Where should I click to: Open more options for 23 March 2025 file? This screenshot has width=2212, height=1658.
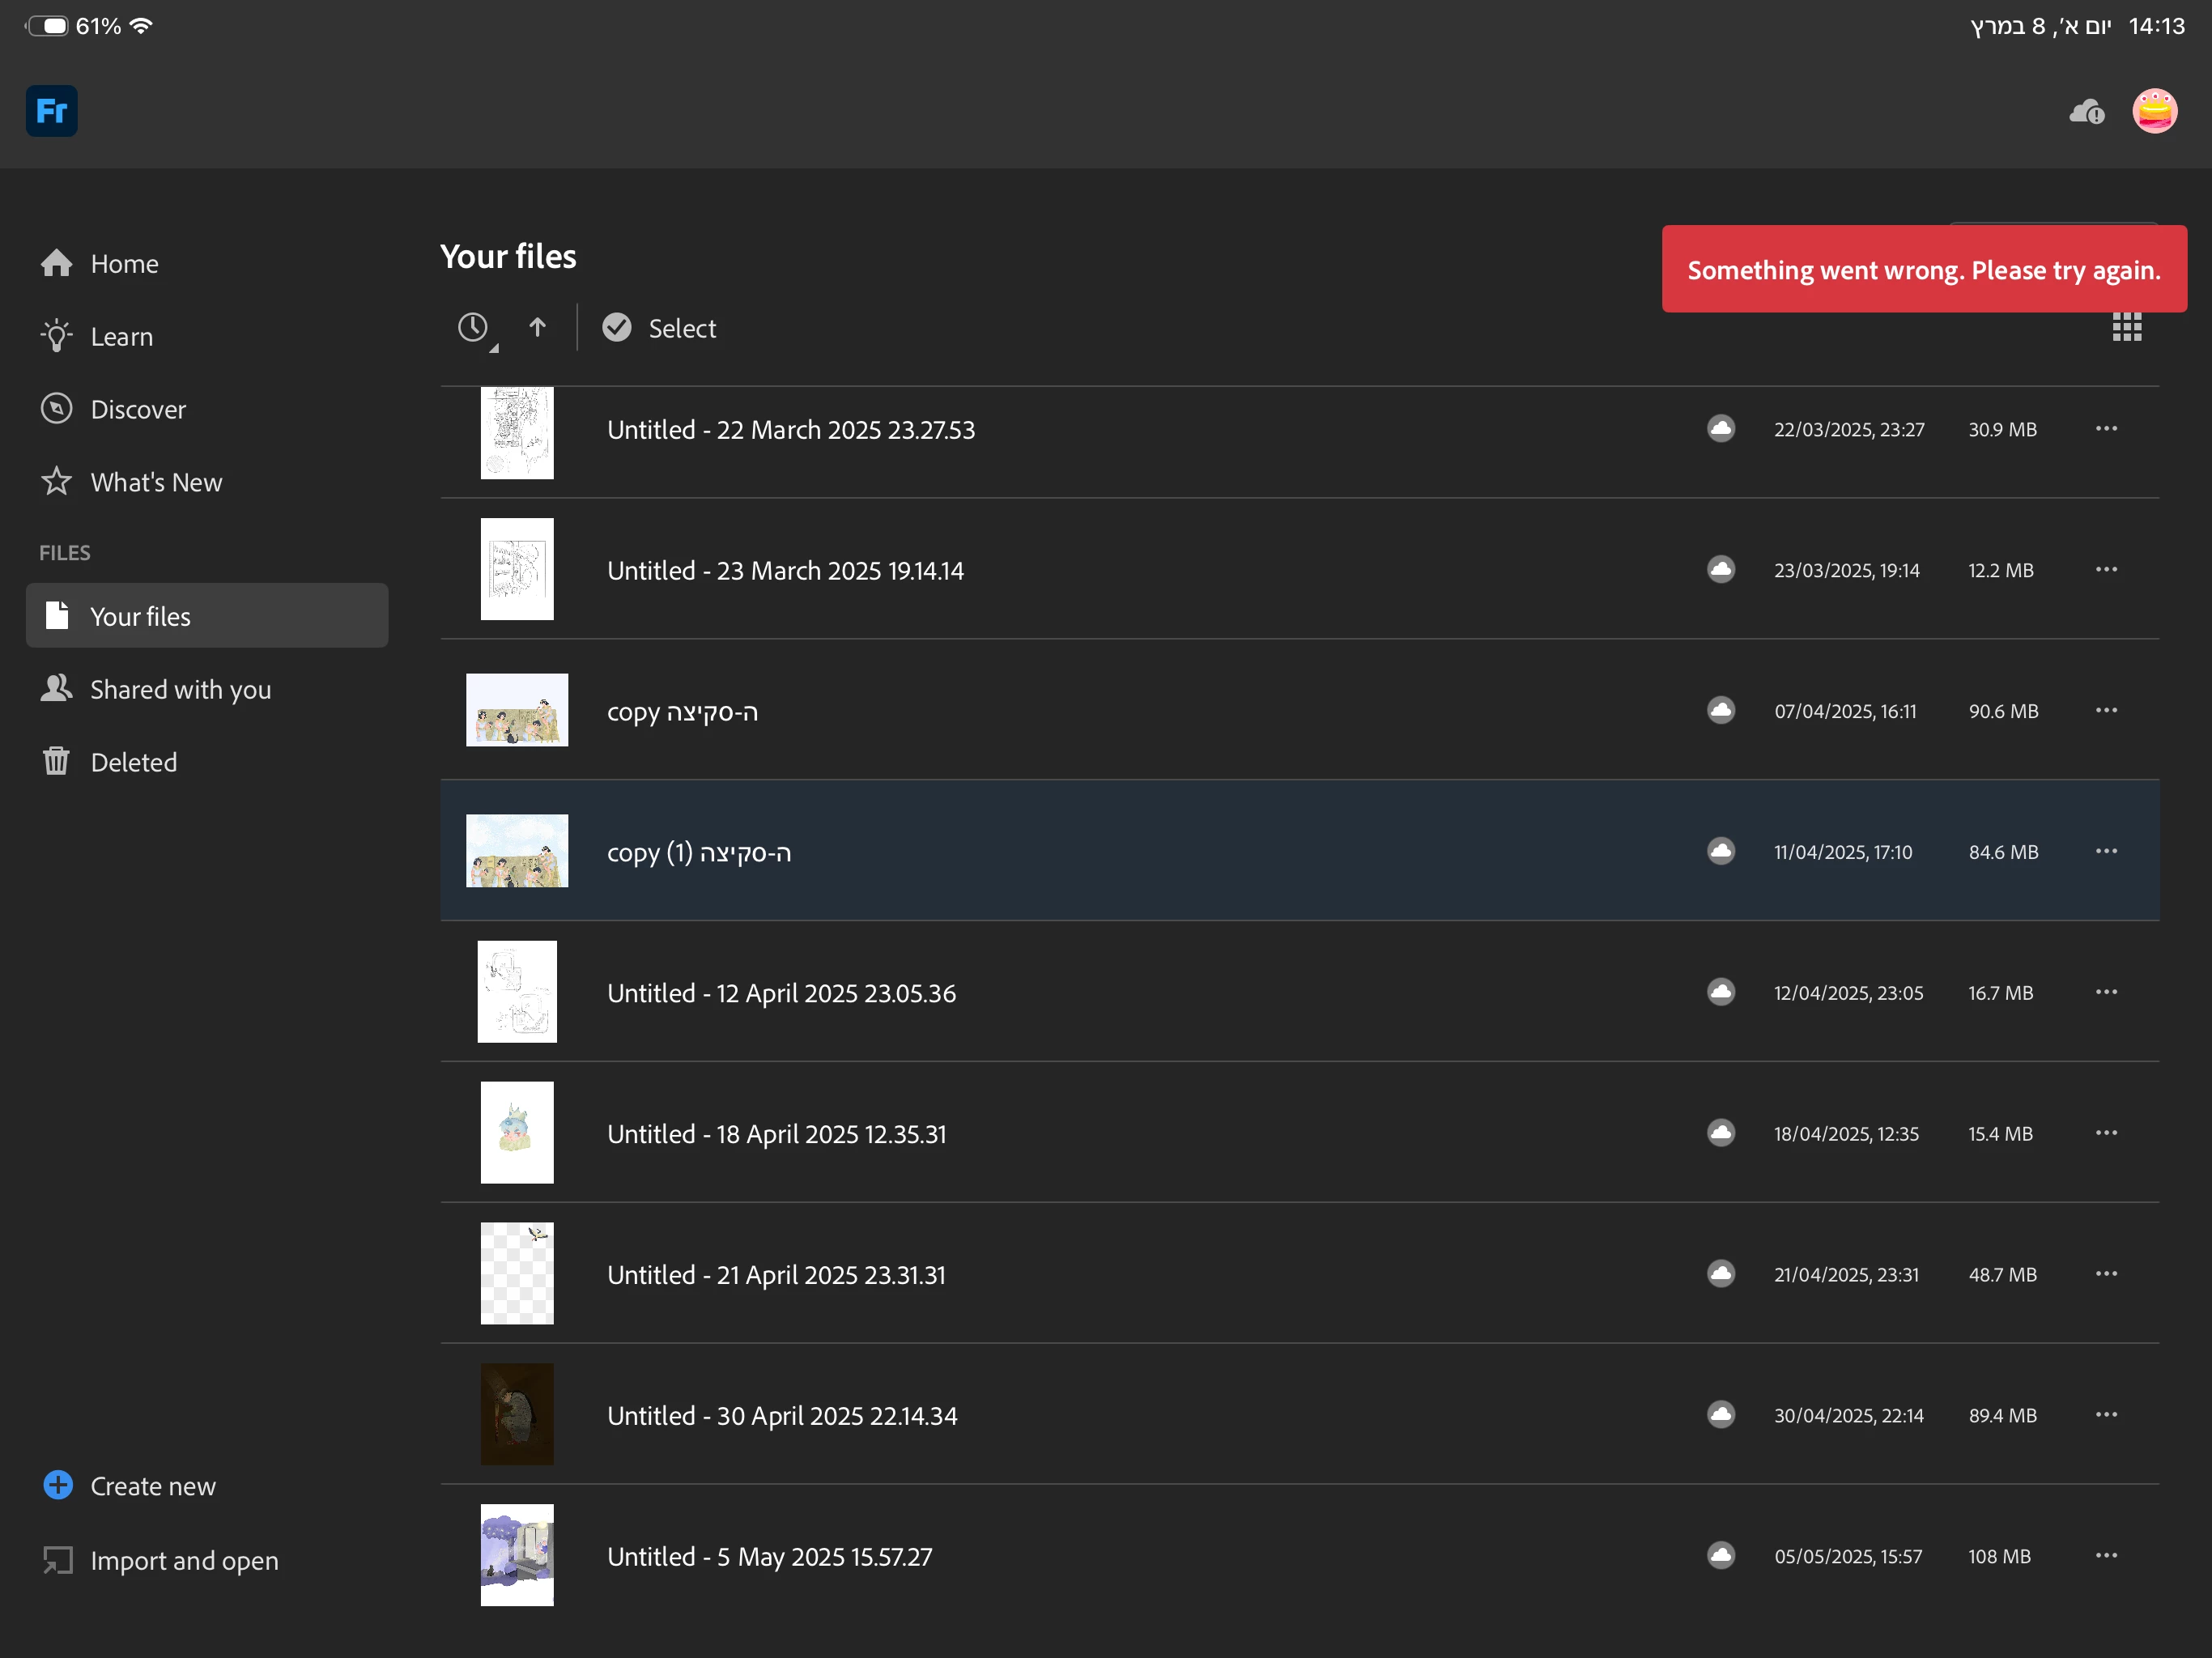(x=2106, y=570)
